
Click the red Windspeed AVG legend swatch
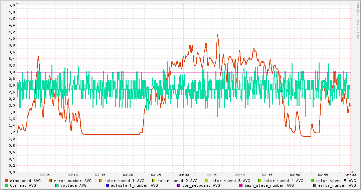coord(7,181)
